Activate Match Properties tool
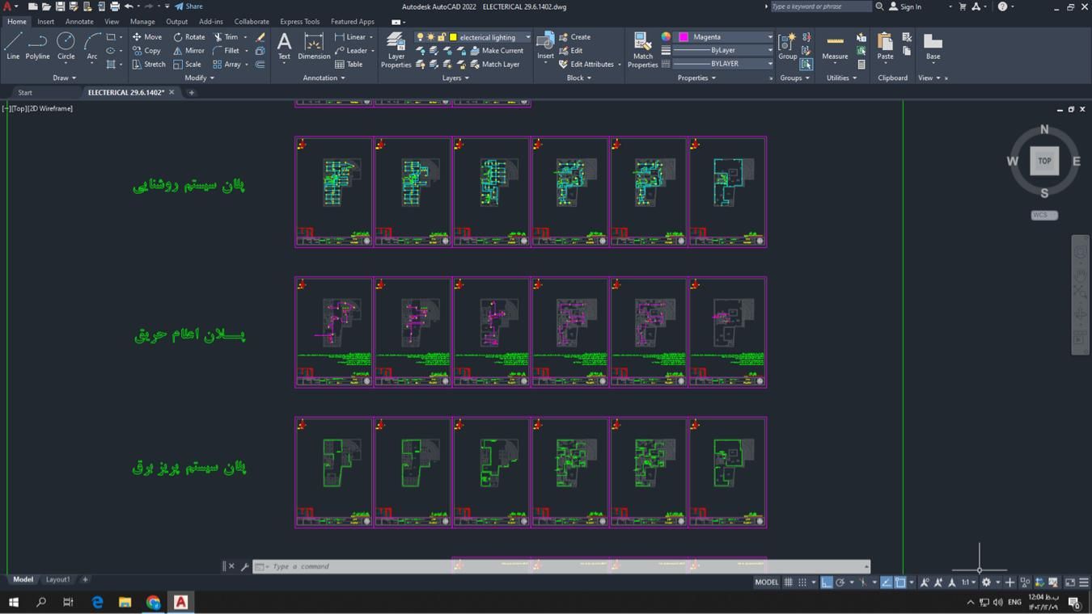This screenshot has width=1092, height=614. click(643, 50)
